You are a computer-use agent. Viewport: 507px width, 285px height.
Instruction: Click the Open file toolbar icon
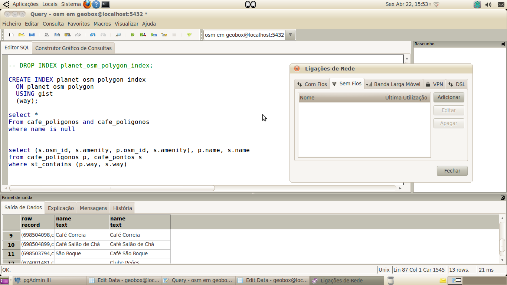tap(22, 35)
